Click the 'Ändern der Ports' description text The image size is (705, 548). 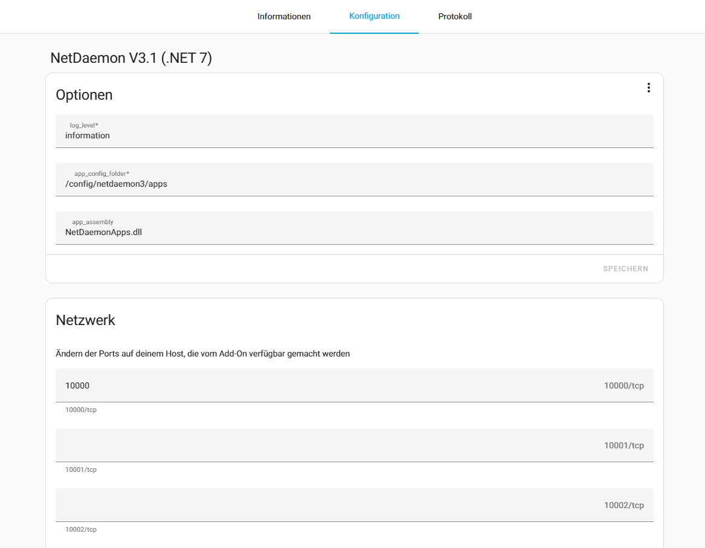202,354
